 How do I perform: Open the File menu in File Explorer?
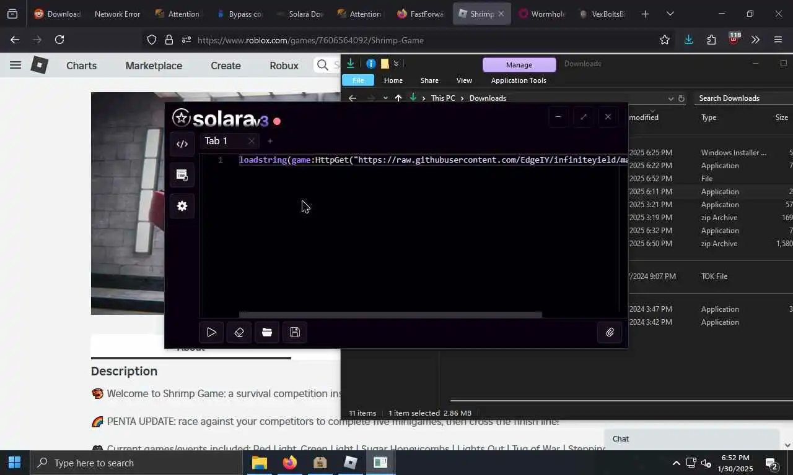pos(358,80)
